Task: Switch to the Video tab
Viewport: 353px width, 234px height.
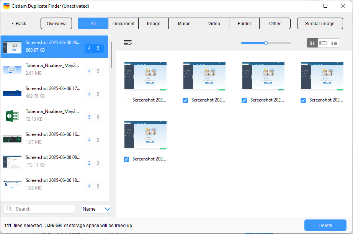Action: tap(214, 23)
